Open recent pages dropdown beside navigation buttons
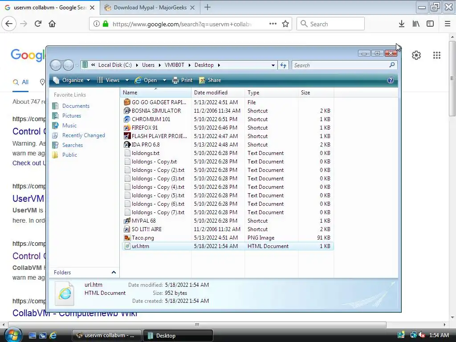Image resolution: width=456 pixels, height=342 pixels. click(77, 65)
